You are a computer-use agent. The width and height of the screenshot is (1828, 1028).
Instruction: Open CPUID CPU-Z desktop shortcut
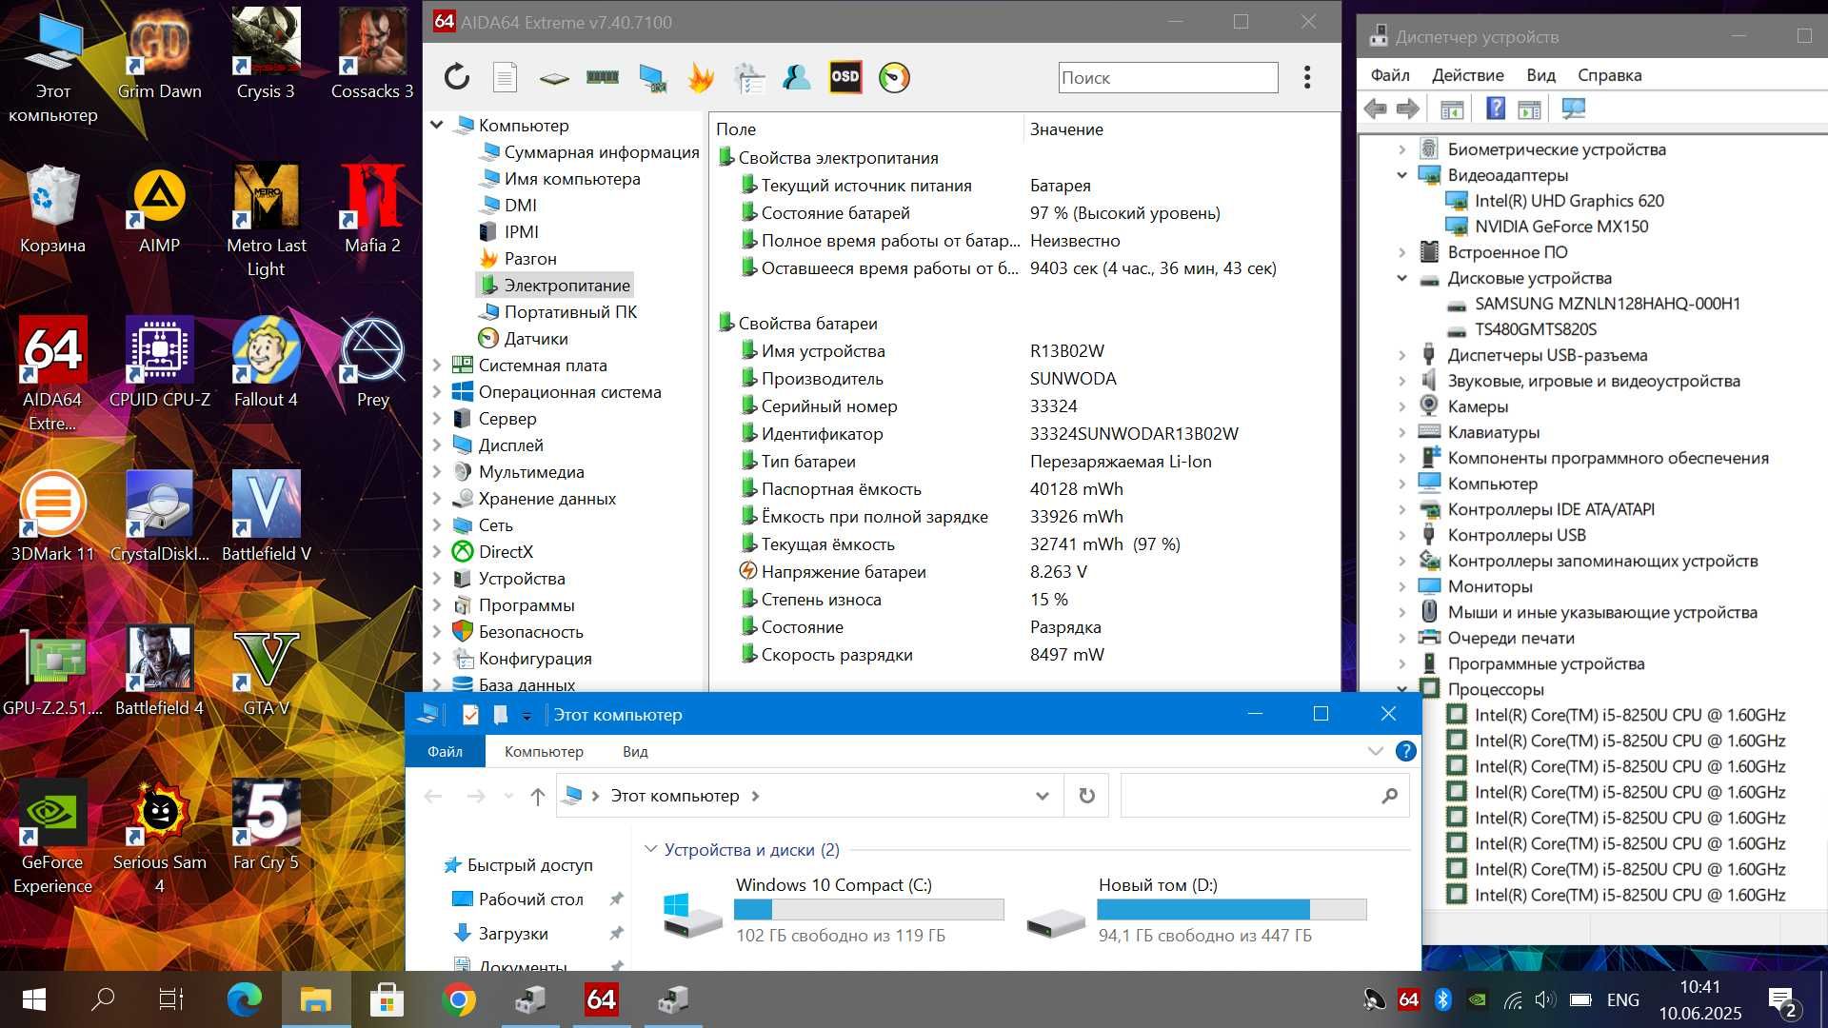[159, 363]
